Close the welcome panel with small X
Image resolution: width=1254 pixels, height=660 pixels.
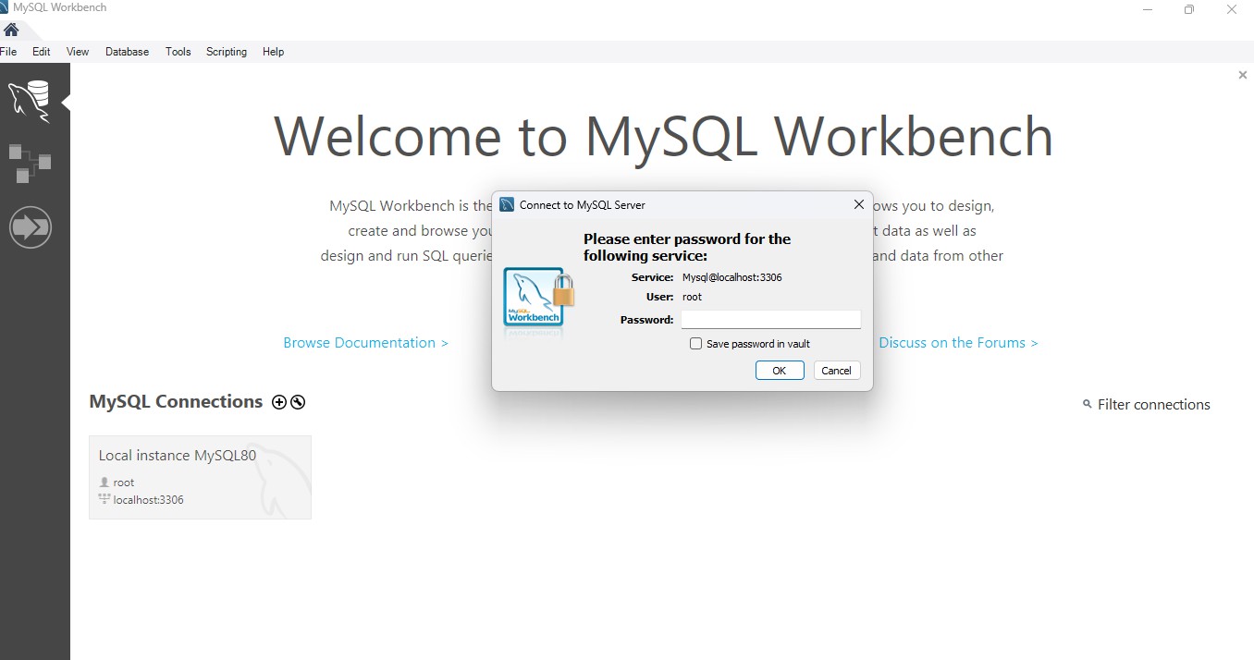[x=1243, y=75]
